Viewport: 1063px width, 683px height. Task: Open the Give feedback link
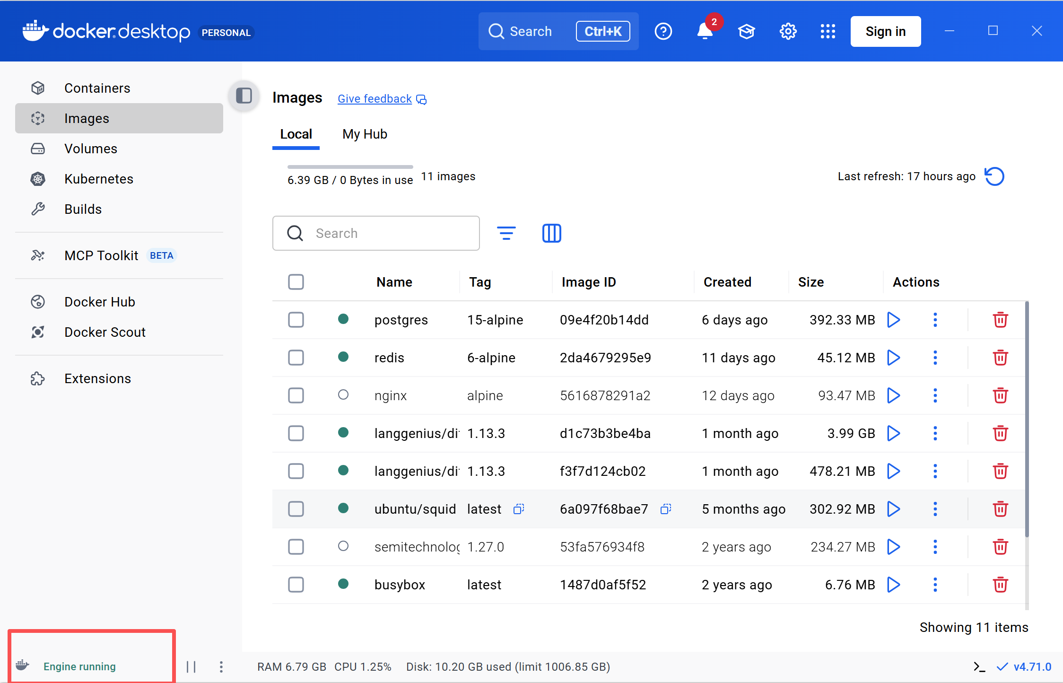coord(382,99)
